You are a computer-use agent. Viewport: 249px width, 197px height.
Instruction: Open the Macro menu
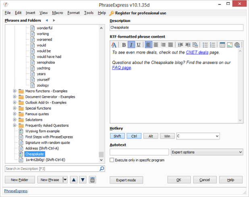tap(58, 13)
